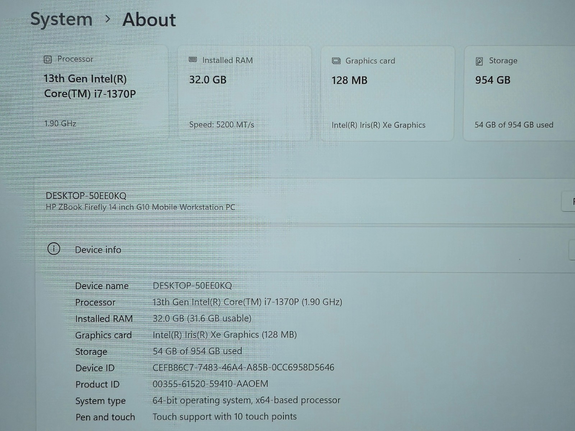Image resolution: width=575 pixels, height=431 pixels.
Task: Click '54 GB of 954 GB used' in Storage card
Action: pos(514,125)
